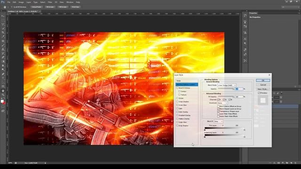Select the Untitled-1 document tab
Viewport: 301px width, 169px height.
(24, 11)
